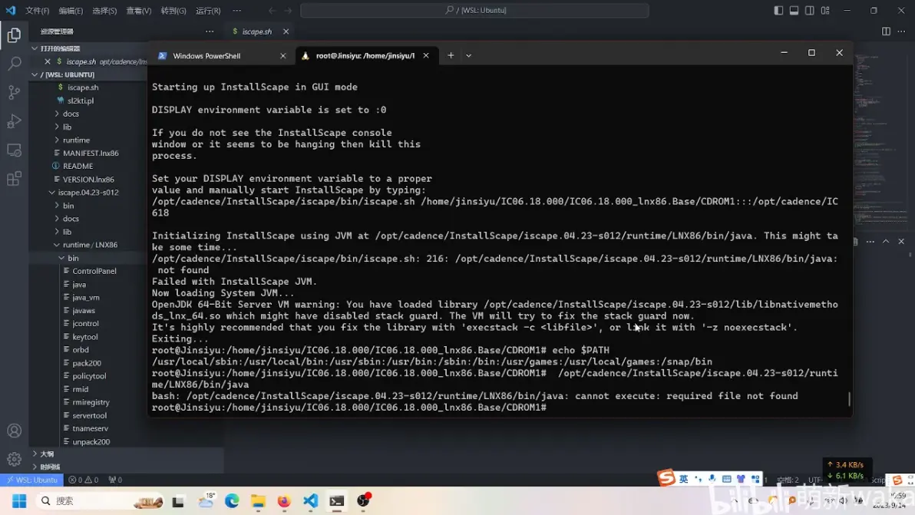Close the root@Jinsiyu terminal tab
This screenshot has height=515, width=915.
426,56
